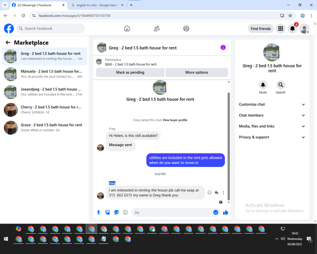317x254 pixels.
Task: Click the house thumbnail in right panel
Action: tap(272, 52)
